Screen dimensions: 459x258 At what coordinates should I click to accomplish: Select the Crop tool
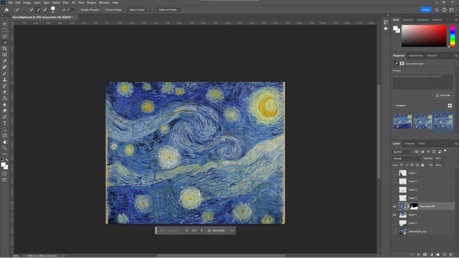5,48
